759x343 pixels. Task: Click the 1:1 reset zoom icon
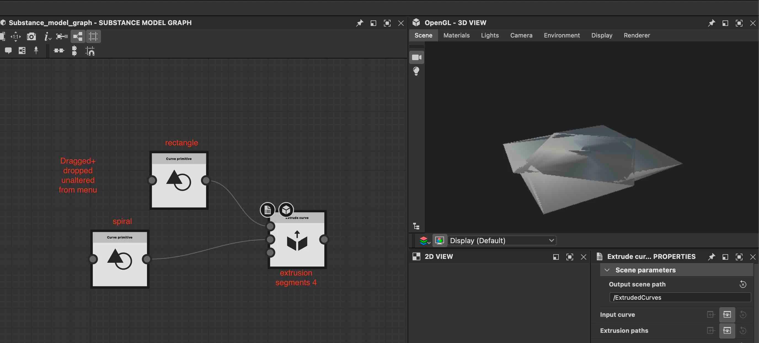click(x=16, y=37)
